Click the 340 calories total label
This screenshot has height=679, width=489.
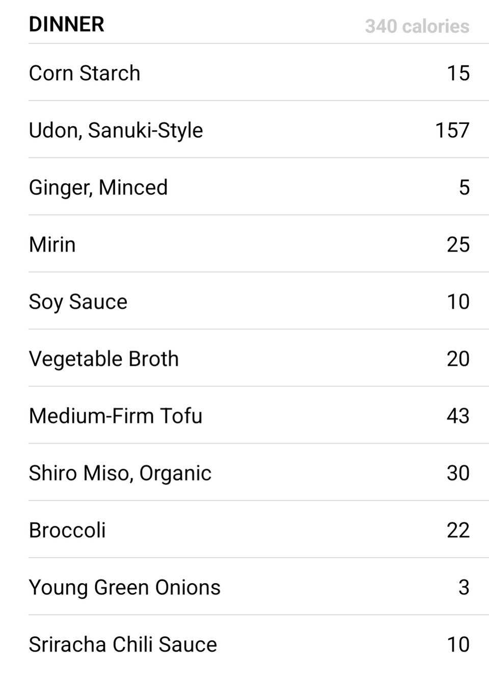click(417, 26)
